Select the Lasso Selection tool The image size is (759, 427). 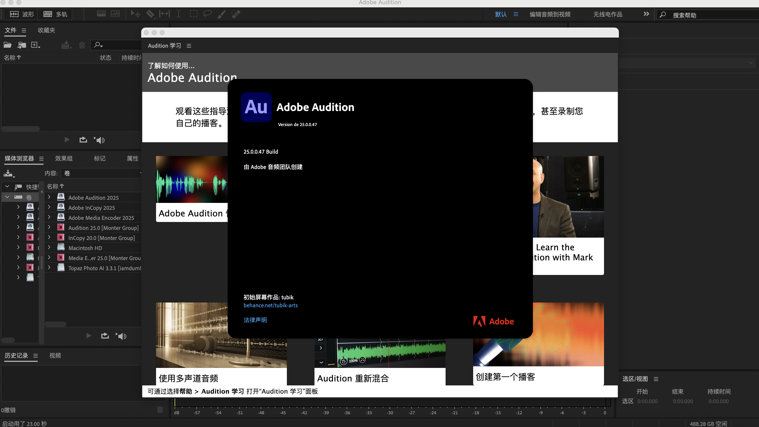click(x=208, y=14)
